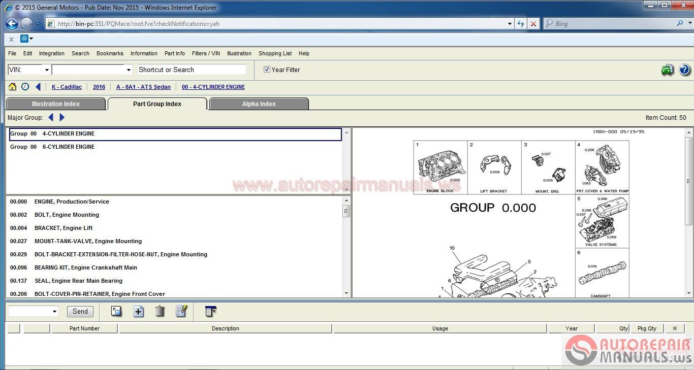
Task: Open the blue help question mark icon
Action: (684, 70)
